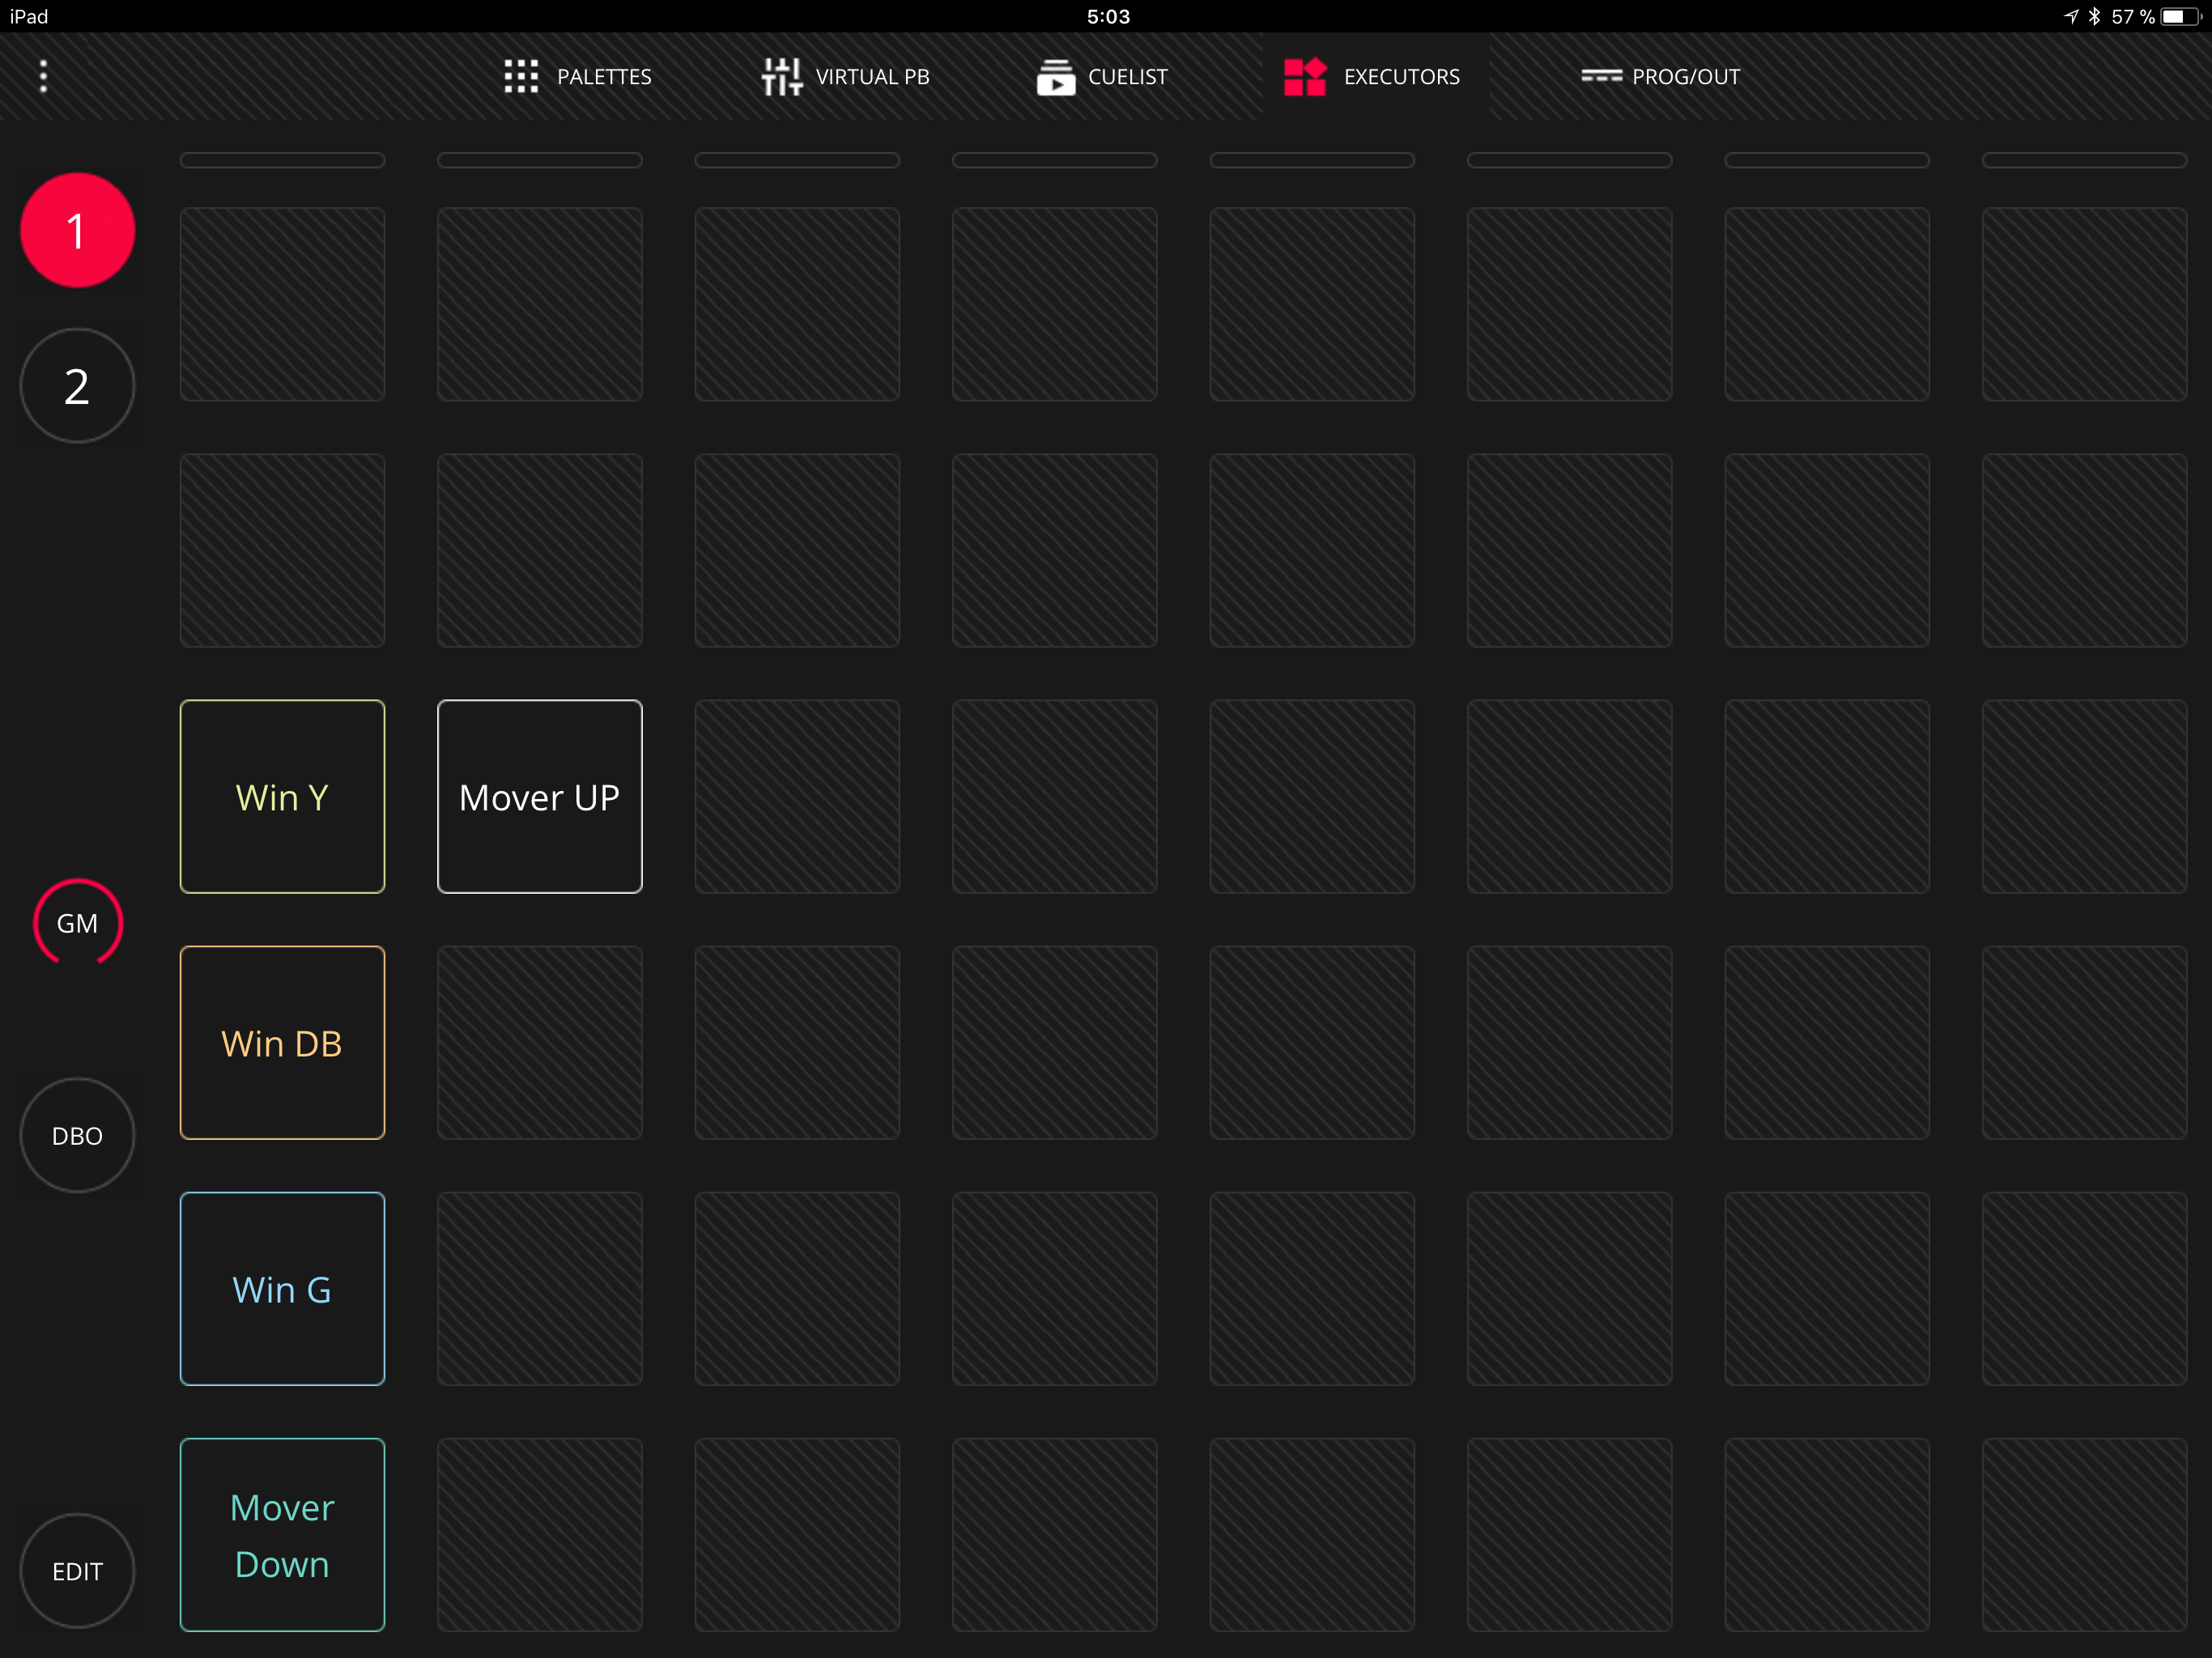Adjust the GM grand master dial

[77, 922]
